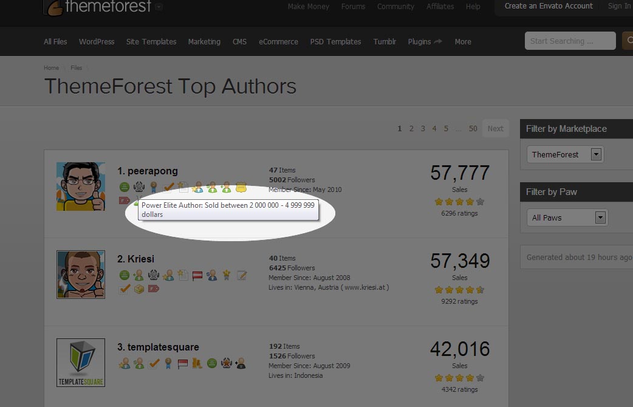
Task: Click templatesquare's green Envato exclusive badge
Action: click(212, 363)
